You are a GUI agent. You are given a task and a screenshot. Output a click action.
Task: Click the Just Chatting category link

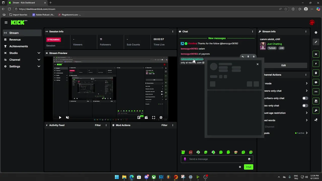click(274, 44)
